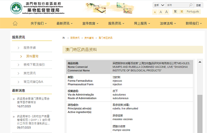Open the 关于我们 menu
The width and height of the screenshot is (207, 133).
pyautogui.click(x=38, y=23)
